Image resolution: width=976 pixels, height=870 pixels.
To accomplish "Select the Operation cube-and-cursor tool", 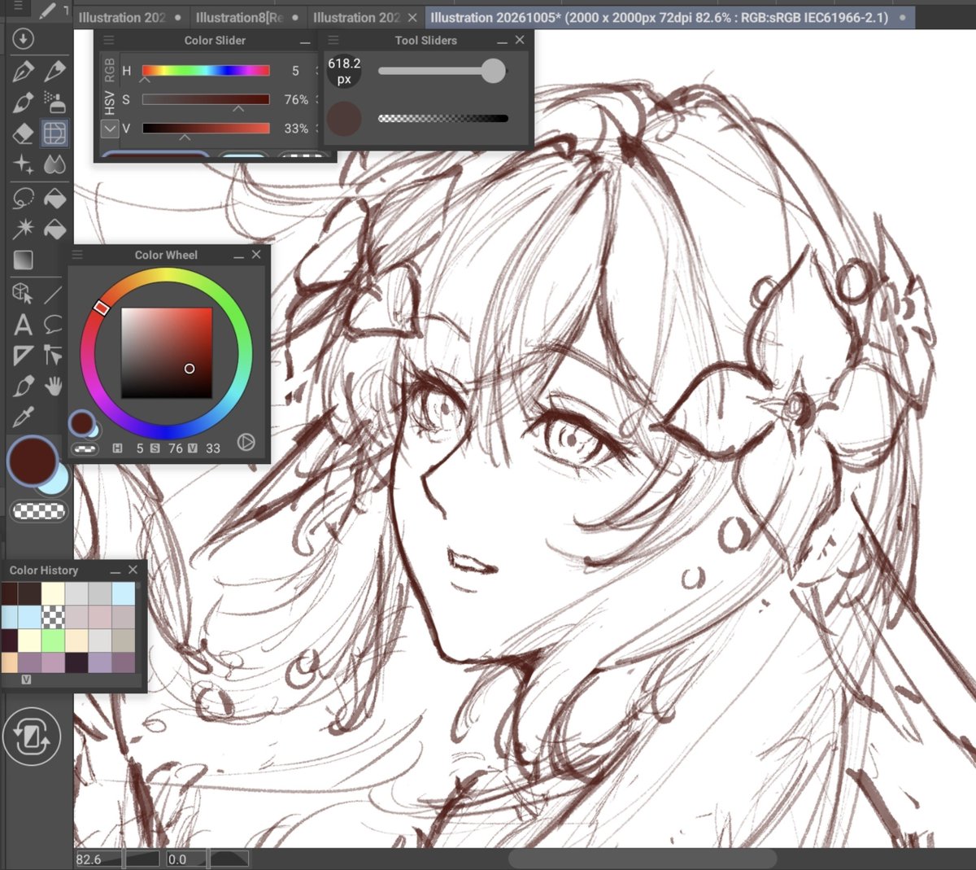I will (23, 294).
